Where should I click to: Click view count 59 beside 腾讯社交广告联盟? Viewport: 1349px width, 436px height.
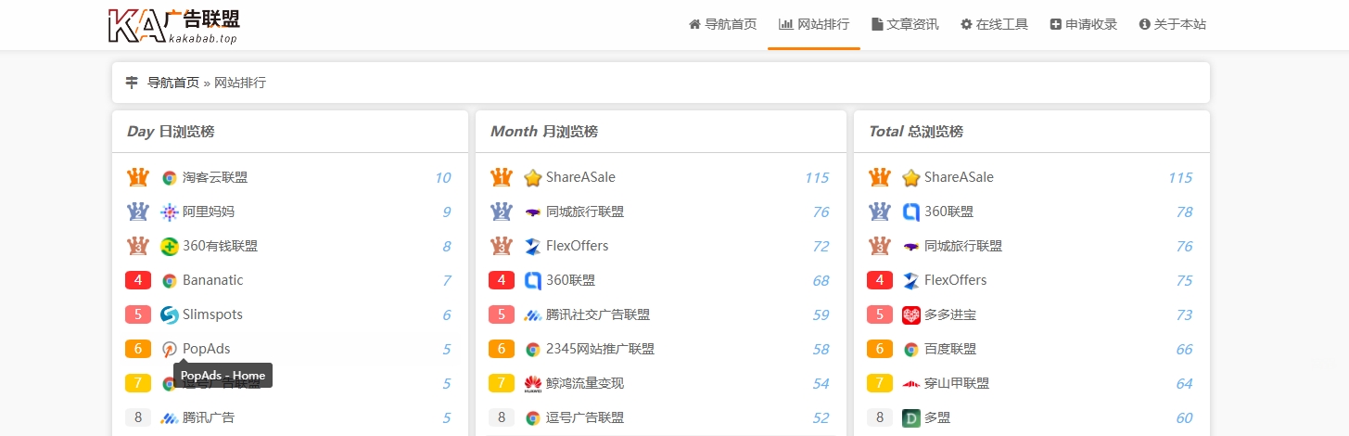[821, 315]
